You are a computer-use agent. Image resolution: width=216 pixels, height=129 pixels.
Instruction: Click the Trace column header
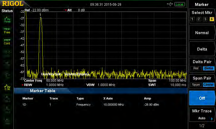[54, 98]
